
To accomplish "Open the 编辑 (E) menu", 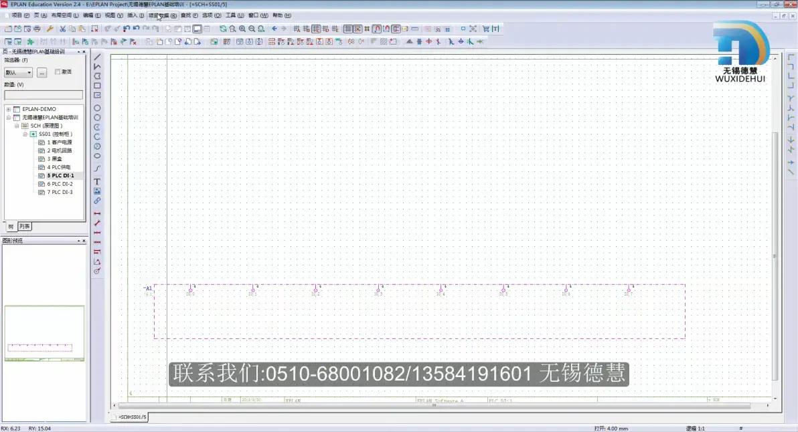I will pos(92,15).
